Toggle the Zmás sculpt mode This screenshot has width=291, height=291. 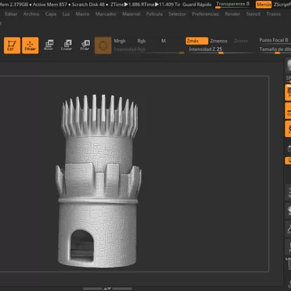196,41
